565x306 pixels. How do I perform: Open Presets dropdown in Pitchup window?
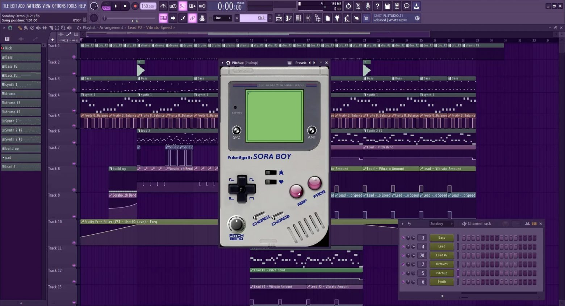point(301,63)
